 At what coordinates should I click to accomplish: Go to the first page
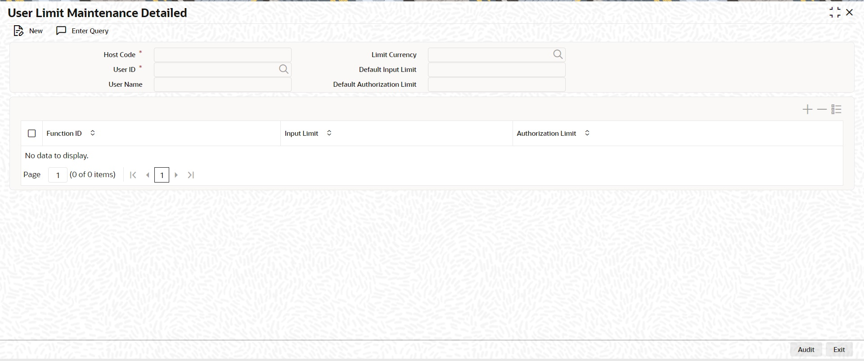pyautogui.click(x=133, y=175)
